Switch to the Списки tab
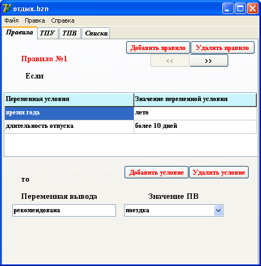261x266 pixels. (96, 33)
